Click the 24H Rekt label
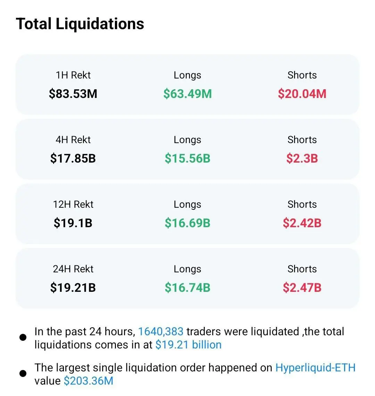The height and width of the screenshot is (396, 375). point(73,269)
